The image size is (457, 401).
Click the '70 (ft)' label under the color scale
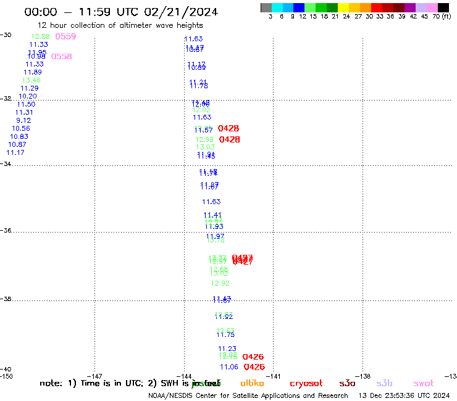tap(442, 17)
